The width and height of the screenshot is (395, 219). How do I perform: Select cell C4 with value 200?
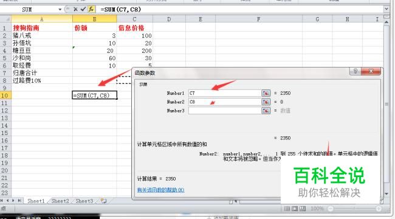pyautogui.click(x=134, y=50)
